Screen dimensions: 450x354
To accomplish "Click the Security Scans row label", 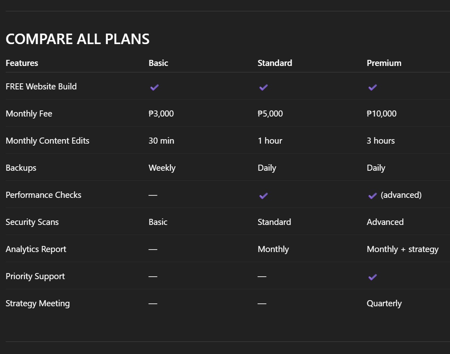I will pos(32,222).
